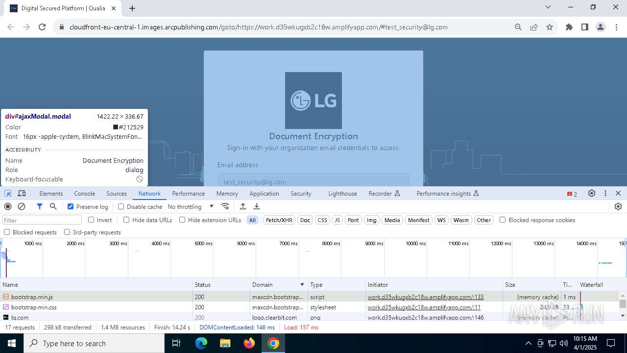Toggle the inspect element picker icon
Screen dimensions: 627x353
pos(8,194)
